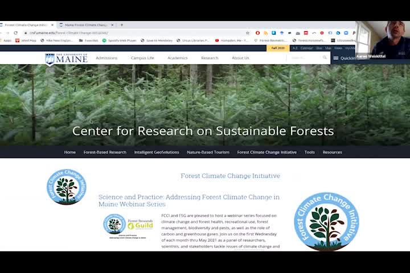Viewport: 410px width, 273px height.
Task: Open the Campus Life menu
Action: tap(142, 58)
